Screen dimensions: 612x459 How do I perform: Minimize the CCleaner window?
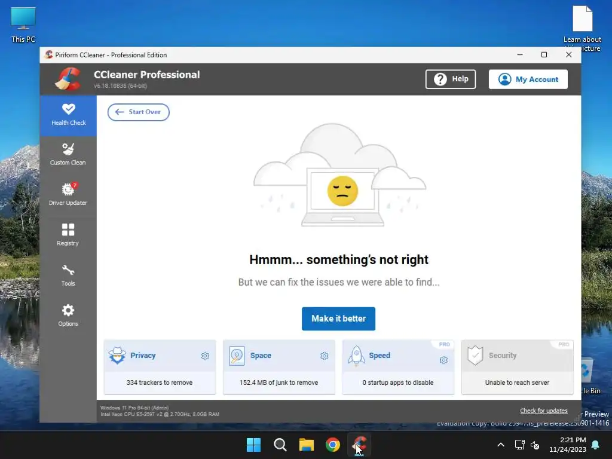[520, 54]
